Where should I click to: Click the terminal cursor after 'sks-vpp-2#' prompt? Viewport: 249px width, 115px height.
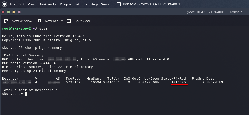click(26, 94)
